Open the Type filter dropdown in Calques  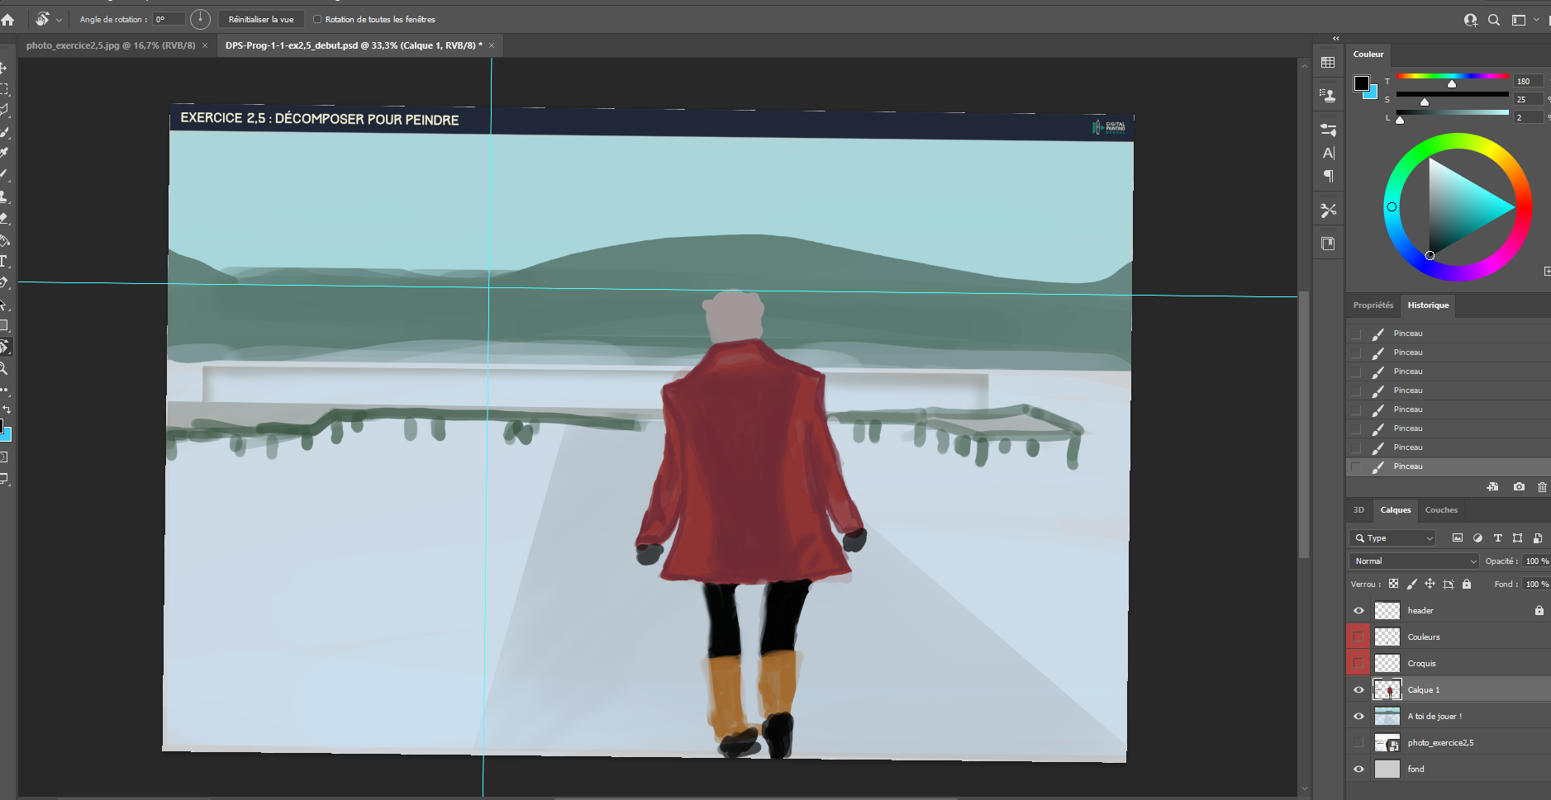[x=1392, y=537]
